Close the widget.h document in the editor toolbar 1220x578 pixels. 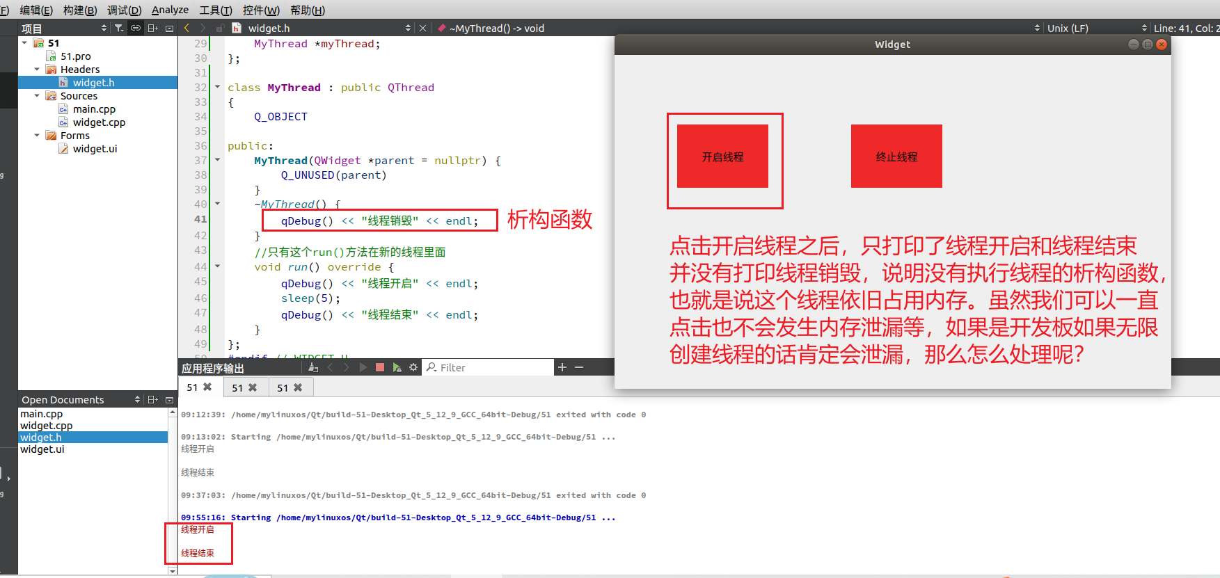click(422, 28)
